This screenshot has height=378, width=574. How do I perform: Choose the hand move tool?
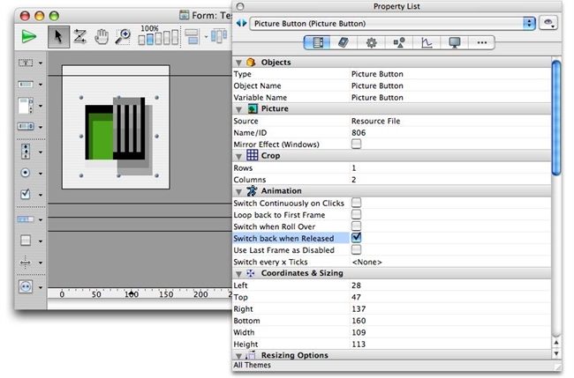point(102,36)
